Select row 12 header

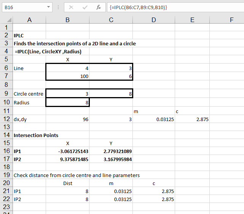(x=6, y=119)
